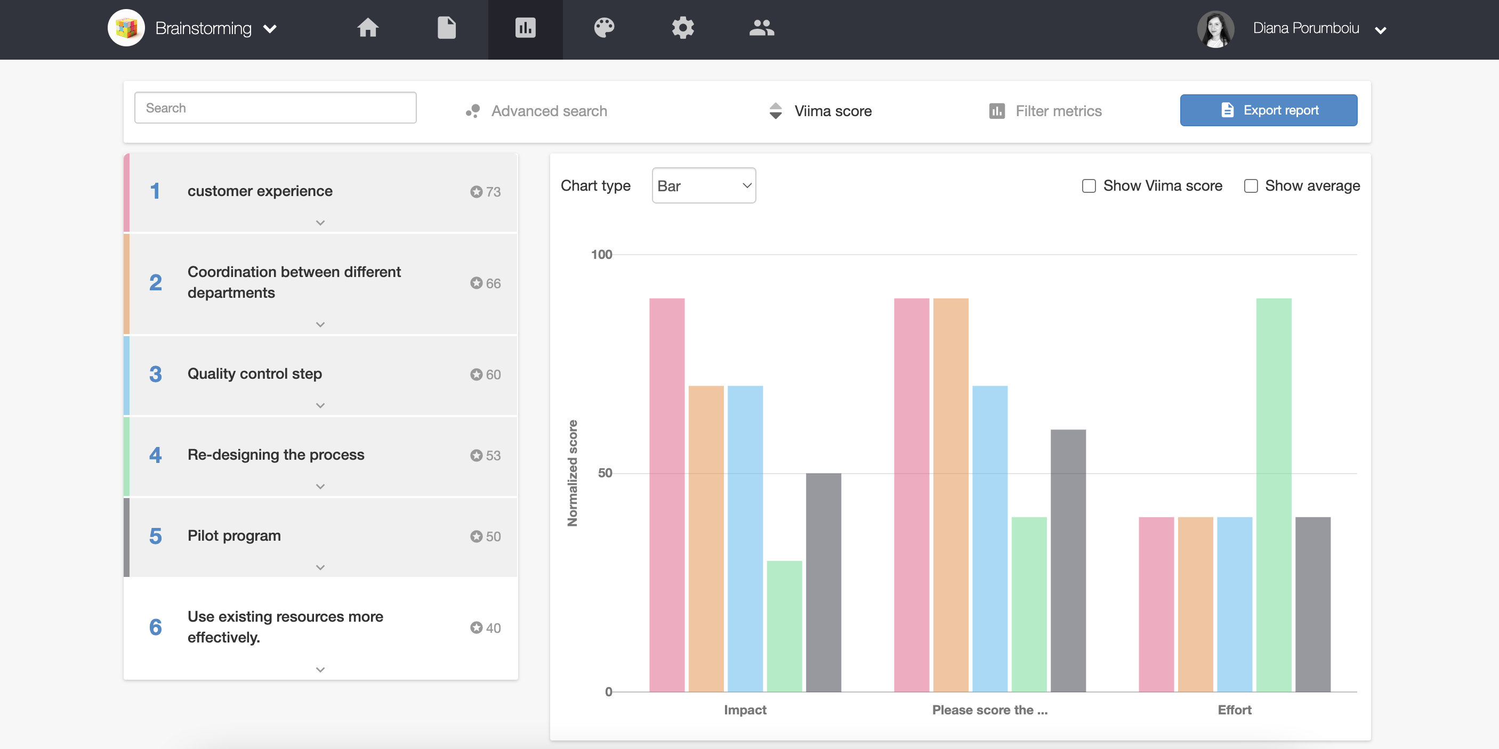The image size is (1499, 749).
Task: Click the settings gear icon in the navbar
Action: pos(682,27)
